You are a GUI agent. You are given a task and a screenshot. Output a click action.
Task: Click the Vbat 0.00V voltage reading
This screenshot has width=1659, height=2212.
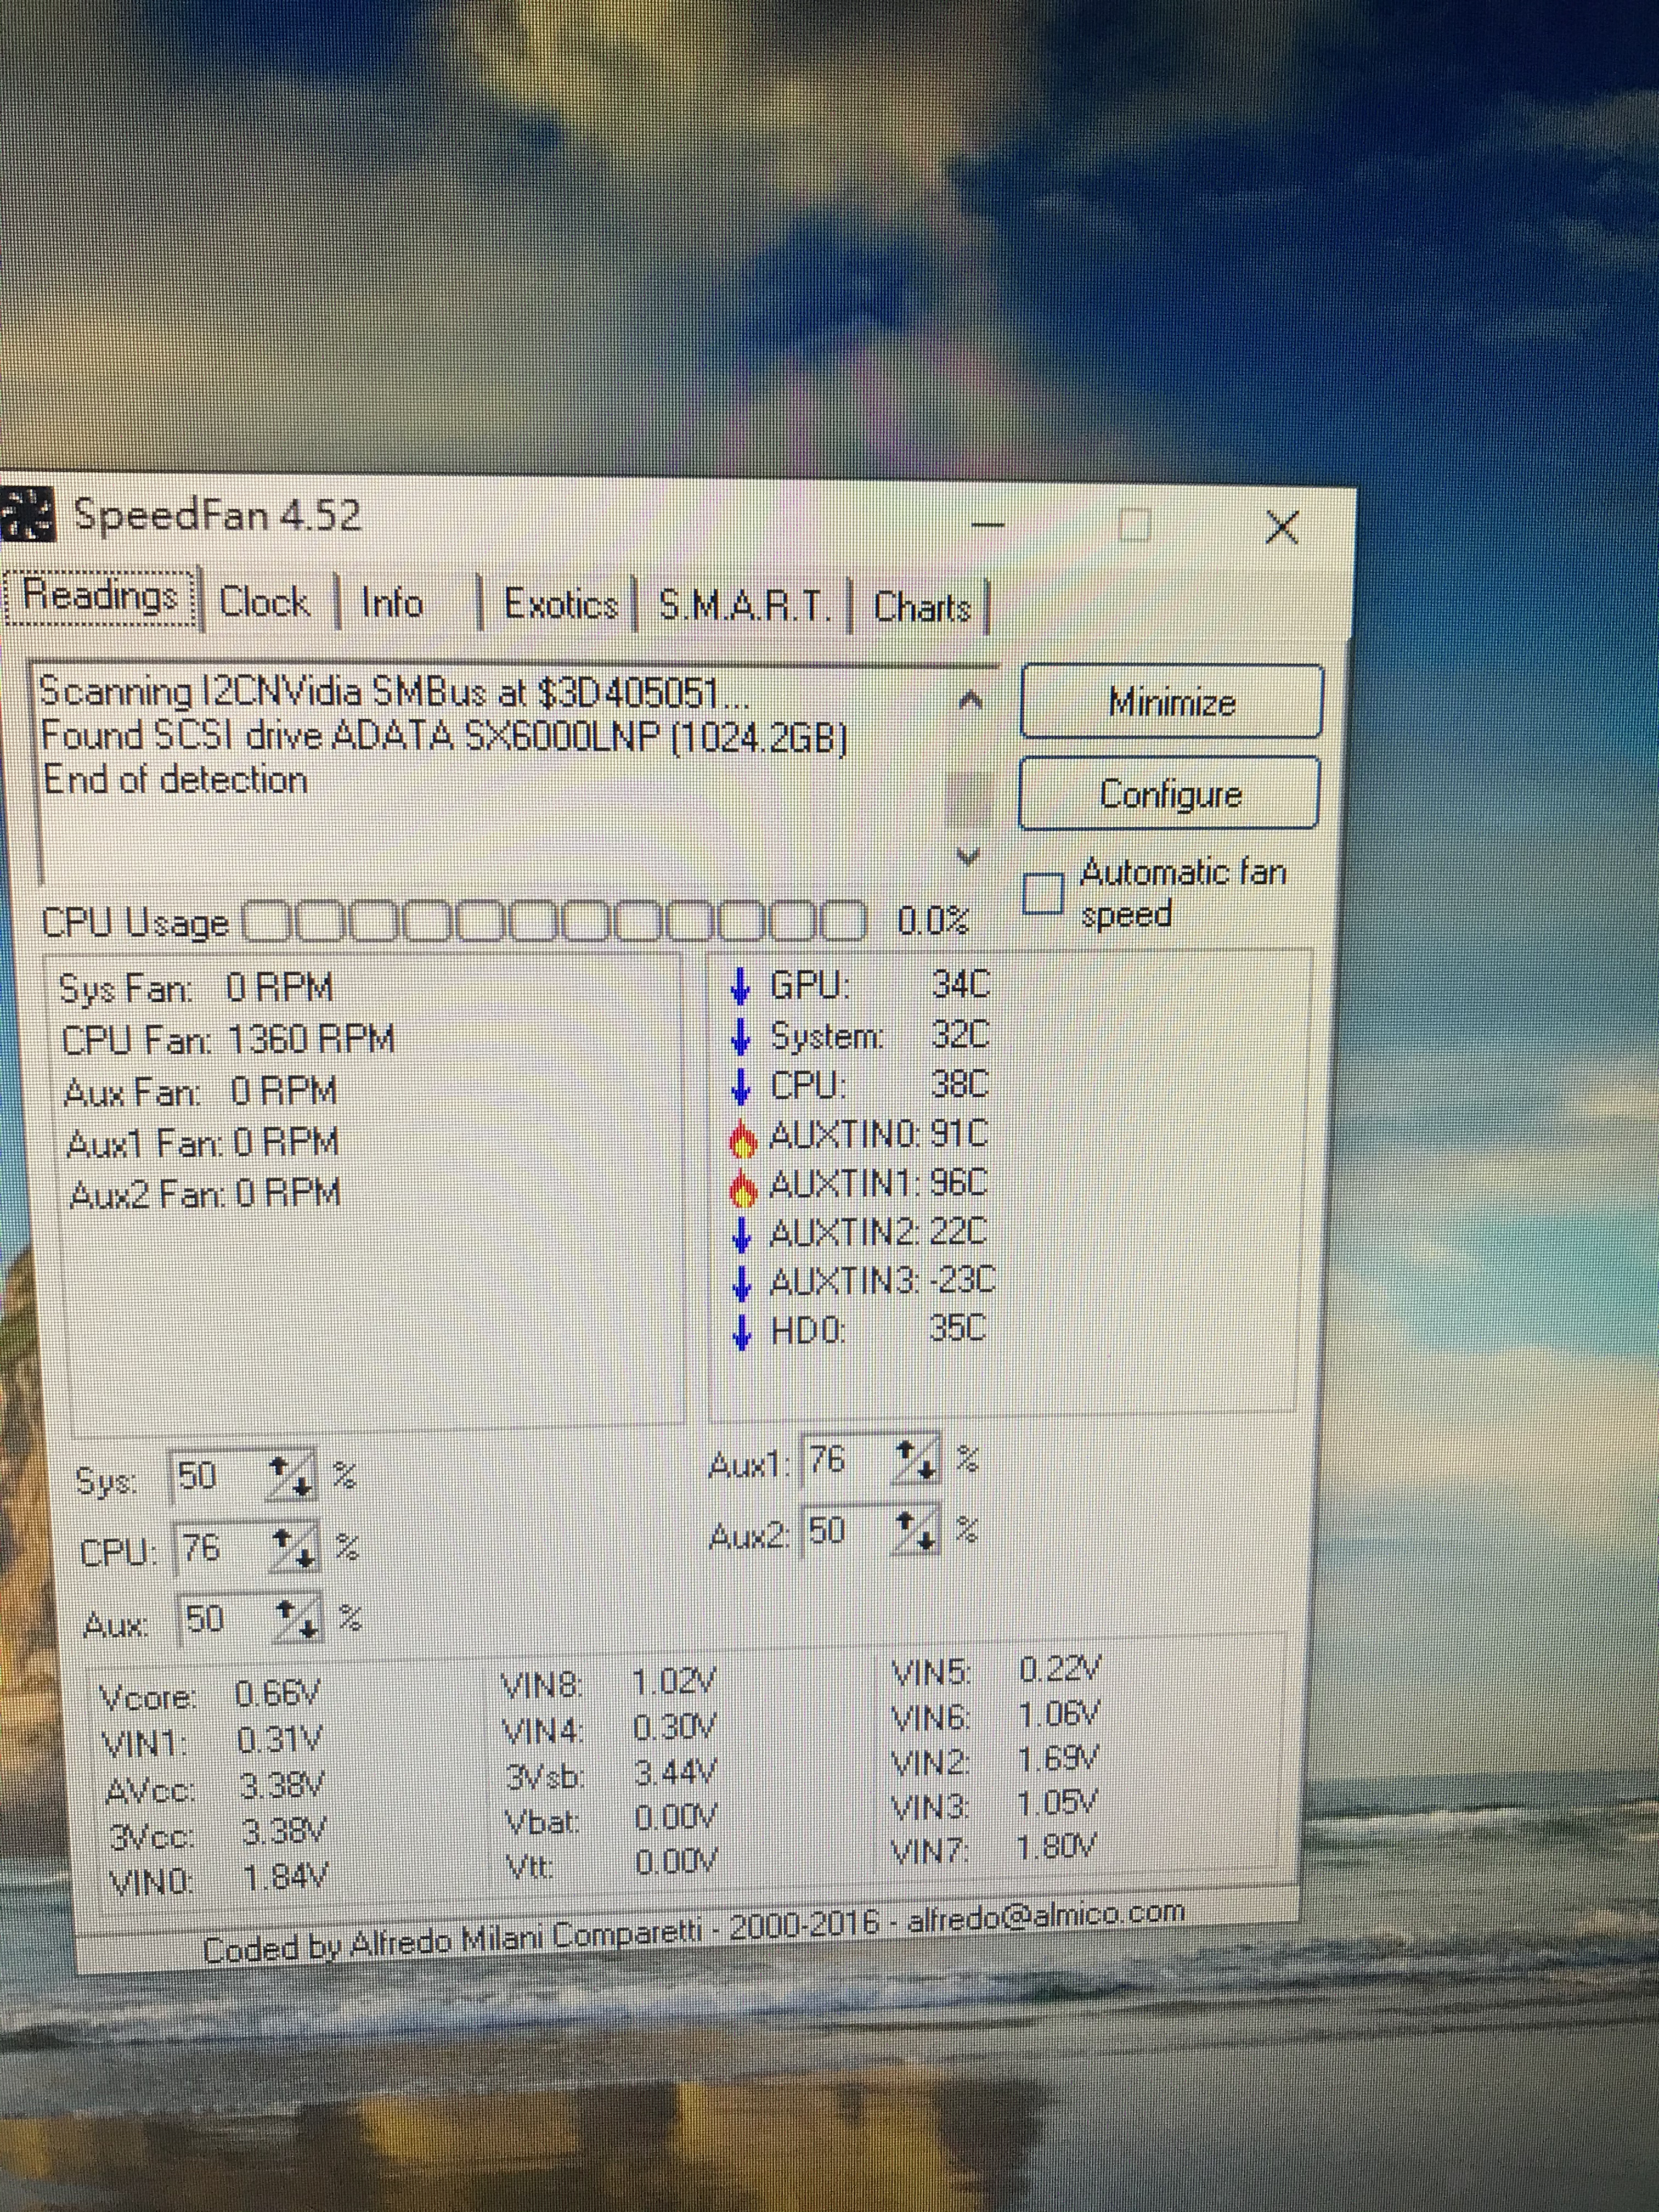click(612, 1819)
